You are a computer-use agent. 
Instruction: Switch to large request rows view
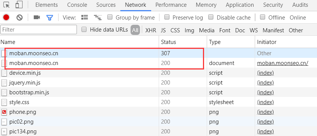(84, 18)
